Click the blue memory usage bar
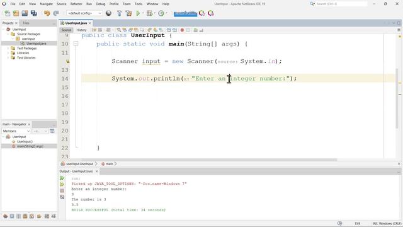 185,13
